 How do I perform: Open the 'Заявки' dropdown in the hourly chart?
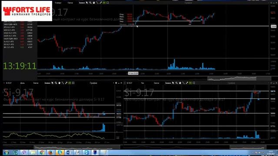point(168,83)
